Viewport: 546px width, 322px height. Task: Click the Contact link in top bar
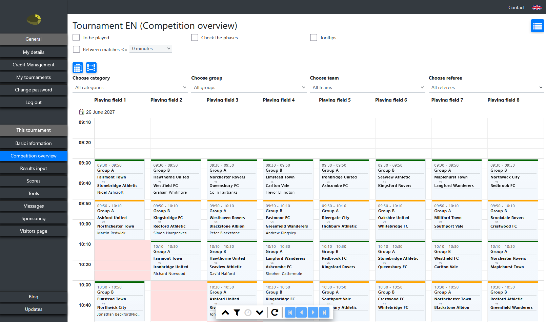tap(516, 7)
